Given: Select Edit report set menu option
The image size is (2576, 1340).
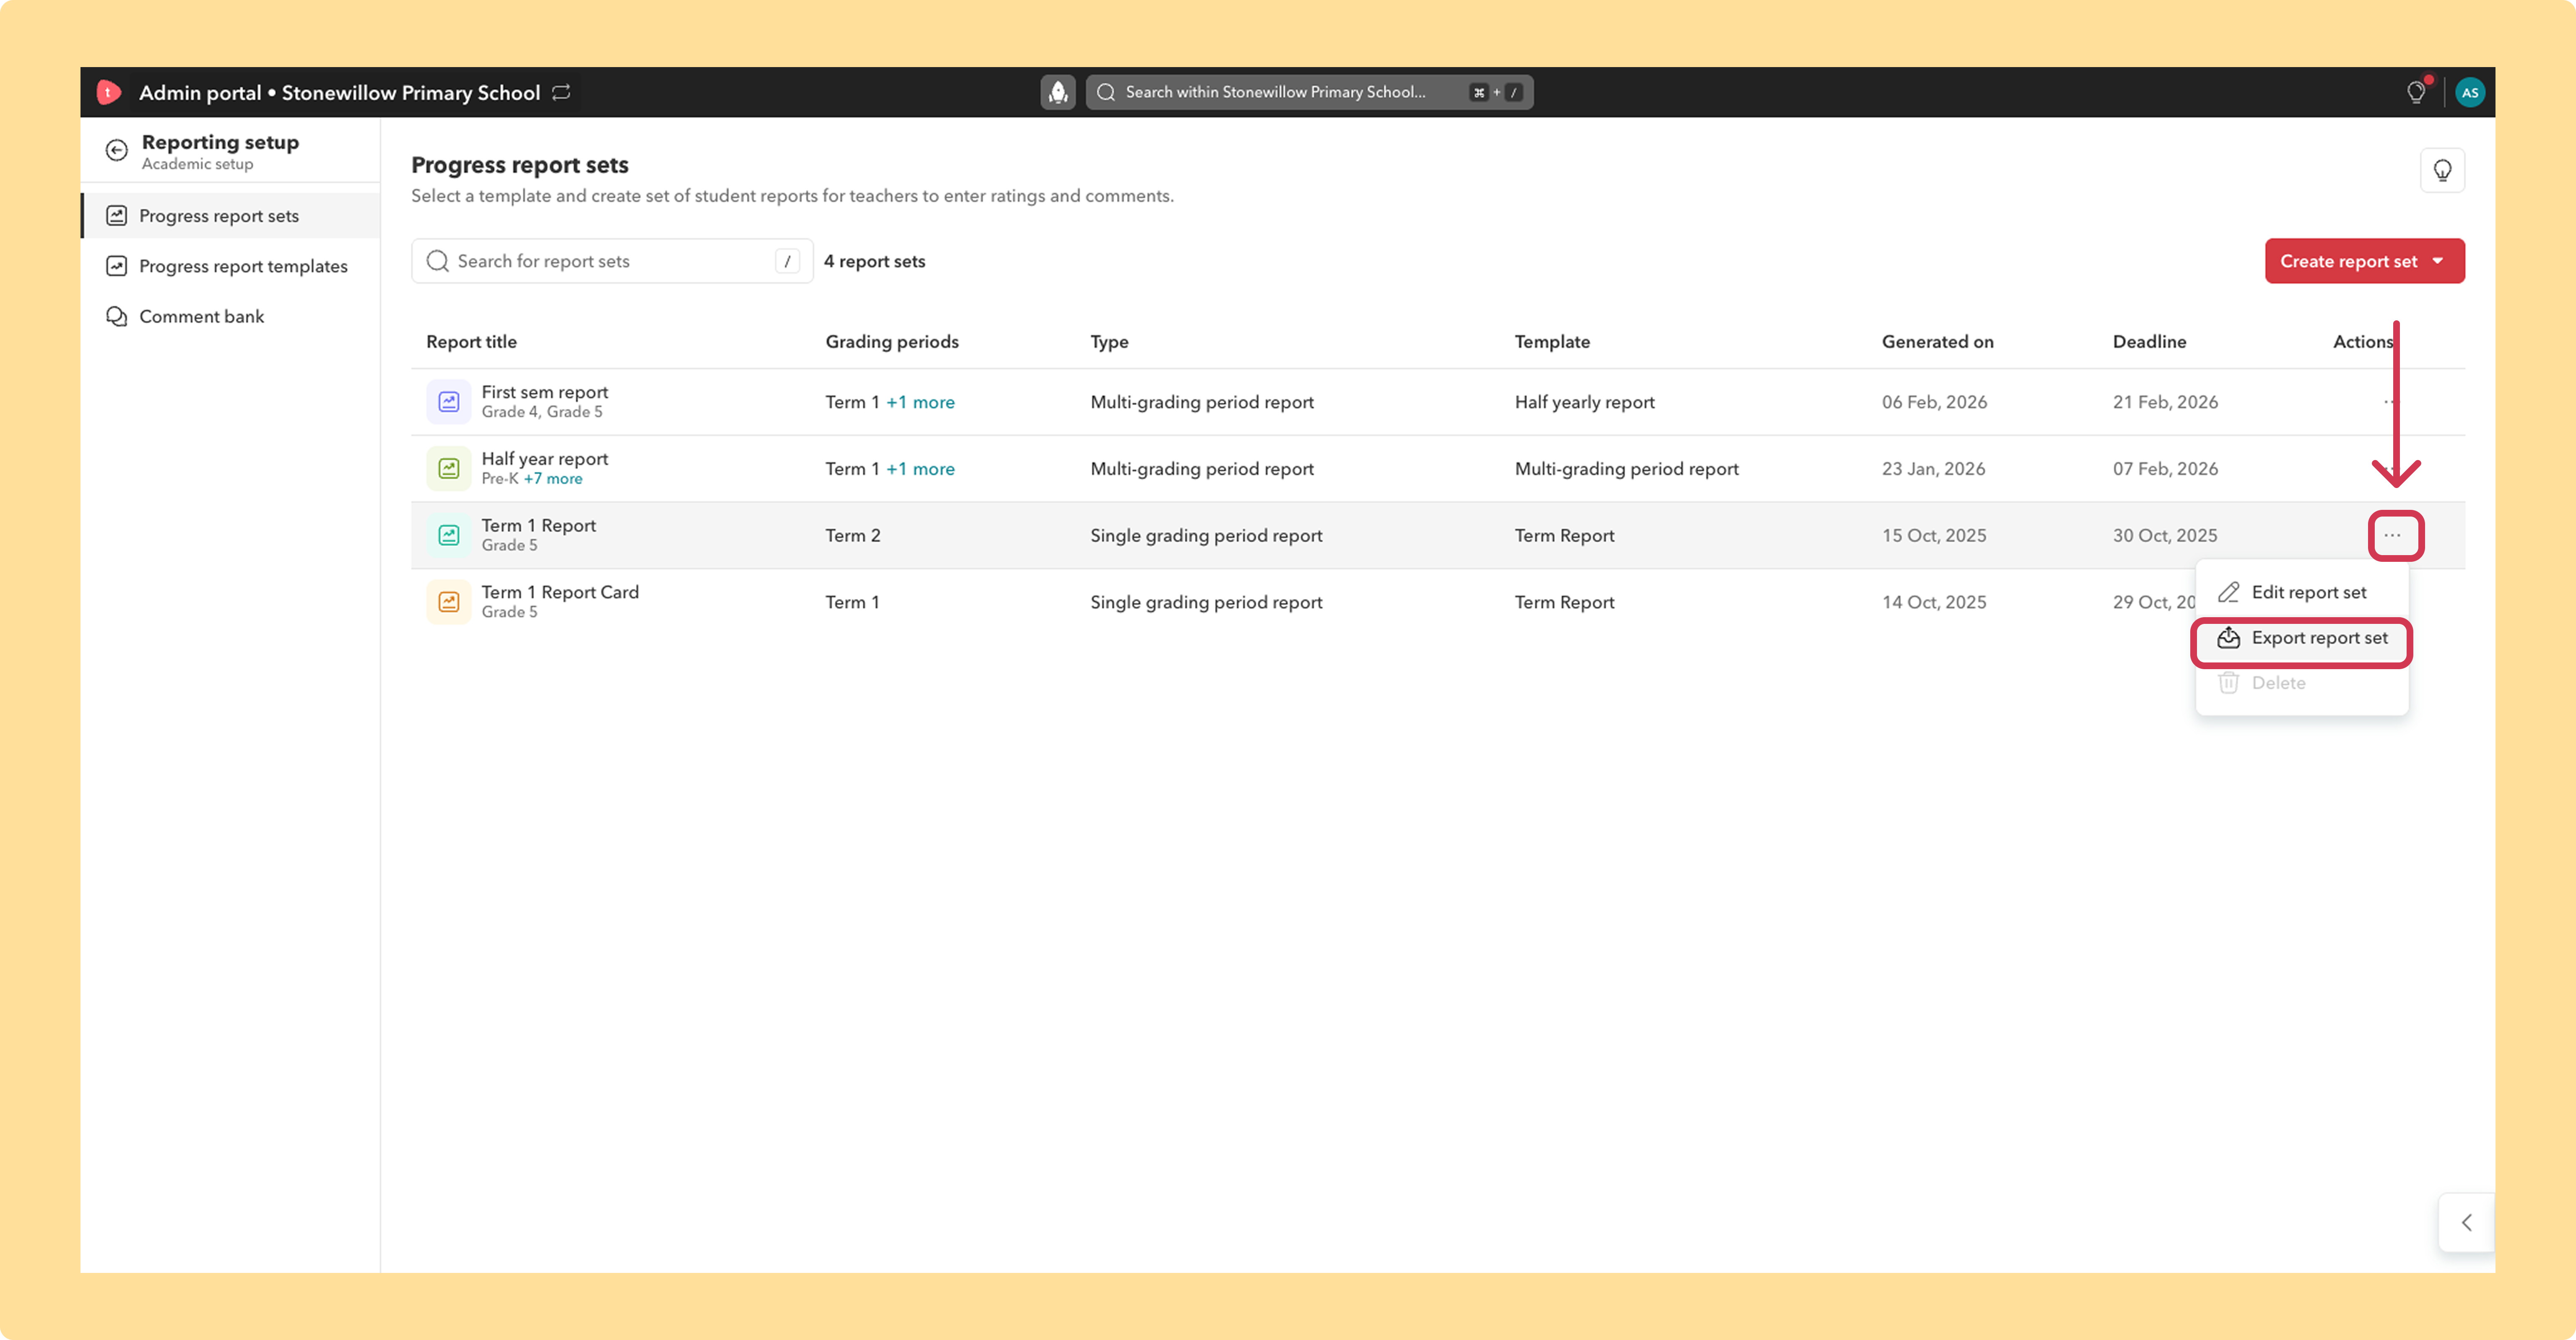Looking at the screenshot, I should click(x=2301, y=592).
